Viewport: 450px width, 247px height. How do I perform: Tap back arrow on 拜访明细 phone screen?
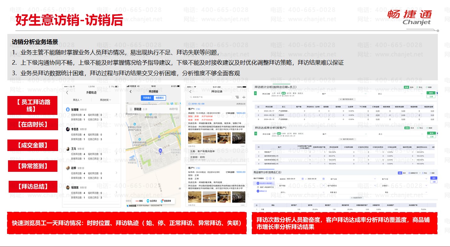click(131, 92)
